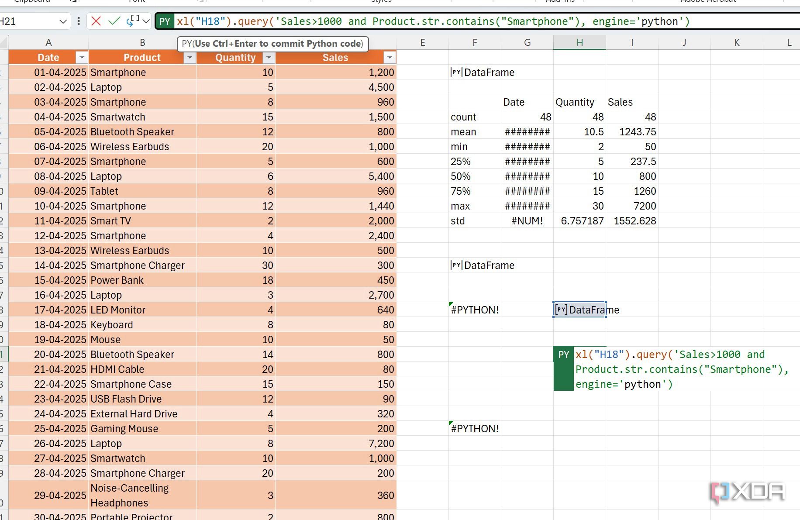Select the "#NUM!" cell in std row

(527, 221)
